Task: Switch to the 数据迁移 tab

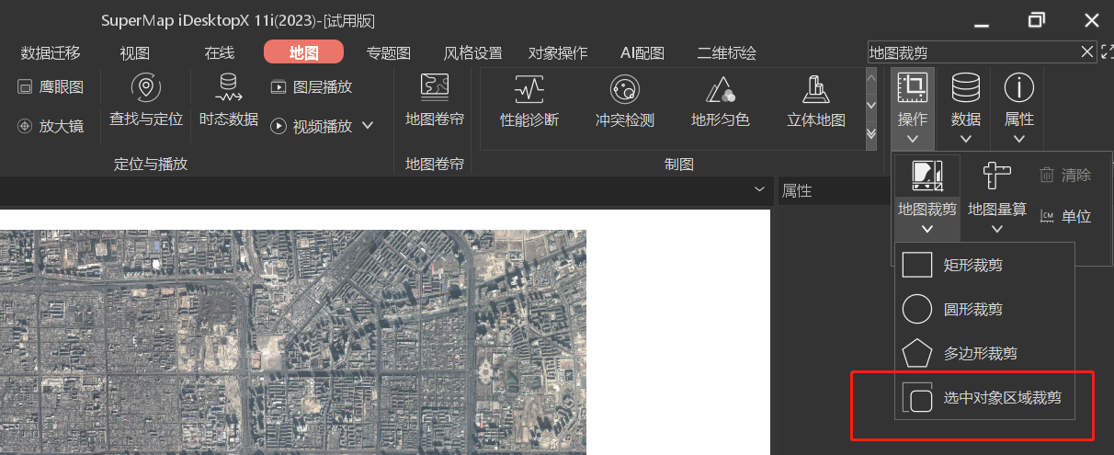Action: [x=51, y=53]
